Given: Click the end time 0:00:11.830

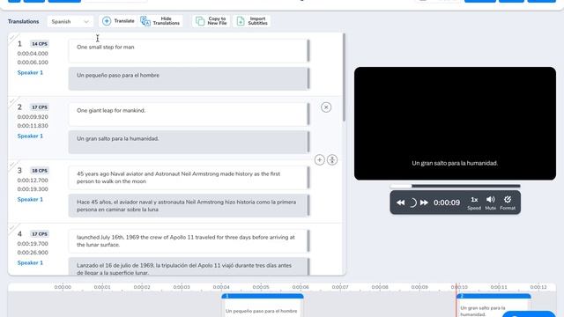Looking at the screenshot, I should (x=33, y=126).
